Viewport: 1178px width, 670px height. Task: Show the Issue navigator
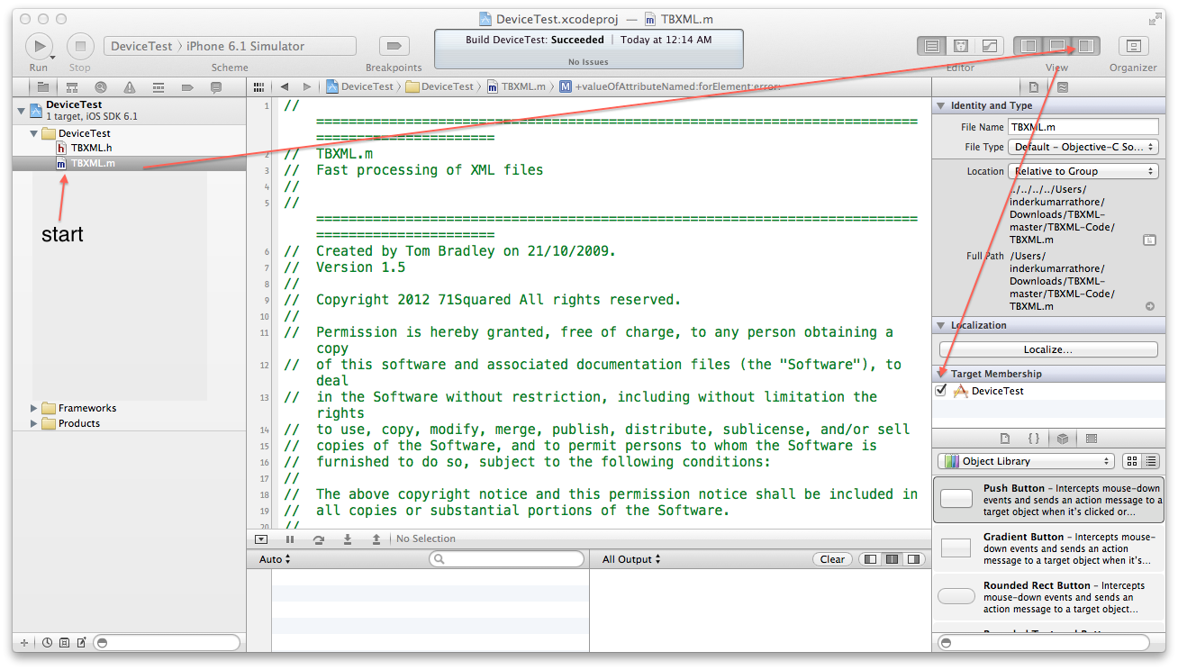click(130, 87)
